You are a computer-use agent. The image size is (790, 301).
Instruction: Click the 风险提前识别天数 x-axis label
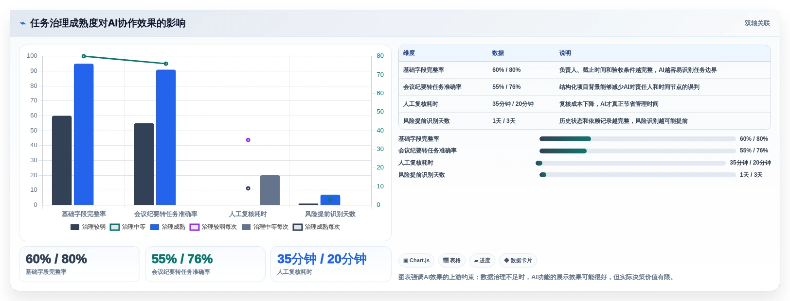330,214
